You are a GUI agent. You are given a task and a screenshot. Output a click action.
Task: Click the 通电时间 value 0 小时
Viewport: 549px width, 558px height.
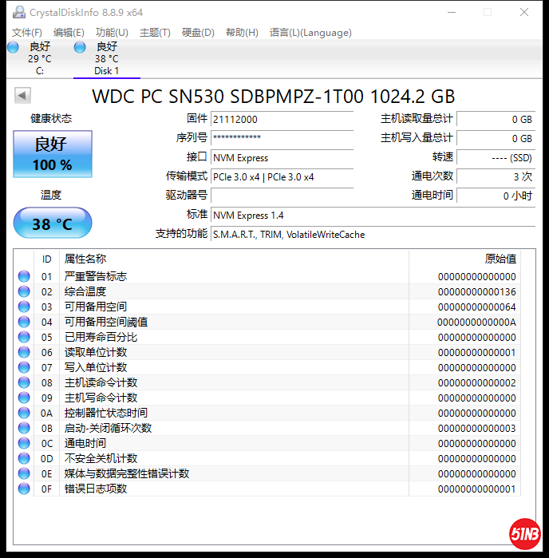coord(496,196)
